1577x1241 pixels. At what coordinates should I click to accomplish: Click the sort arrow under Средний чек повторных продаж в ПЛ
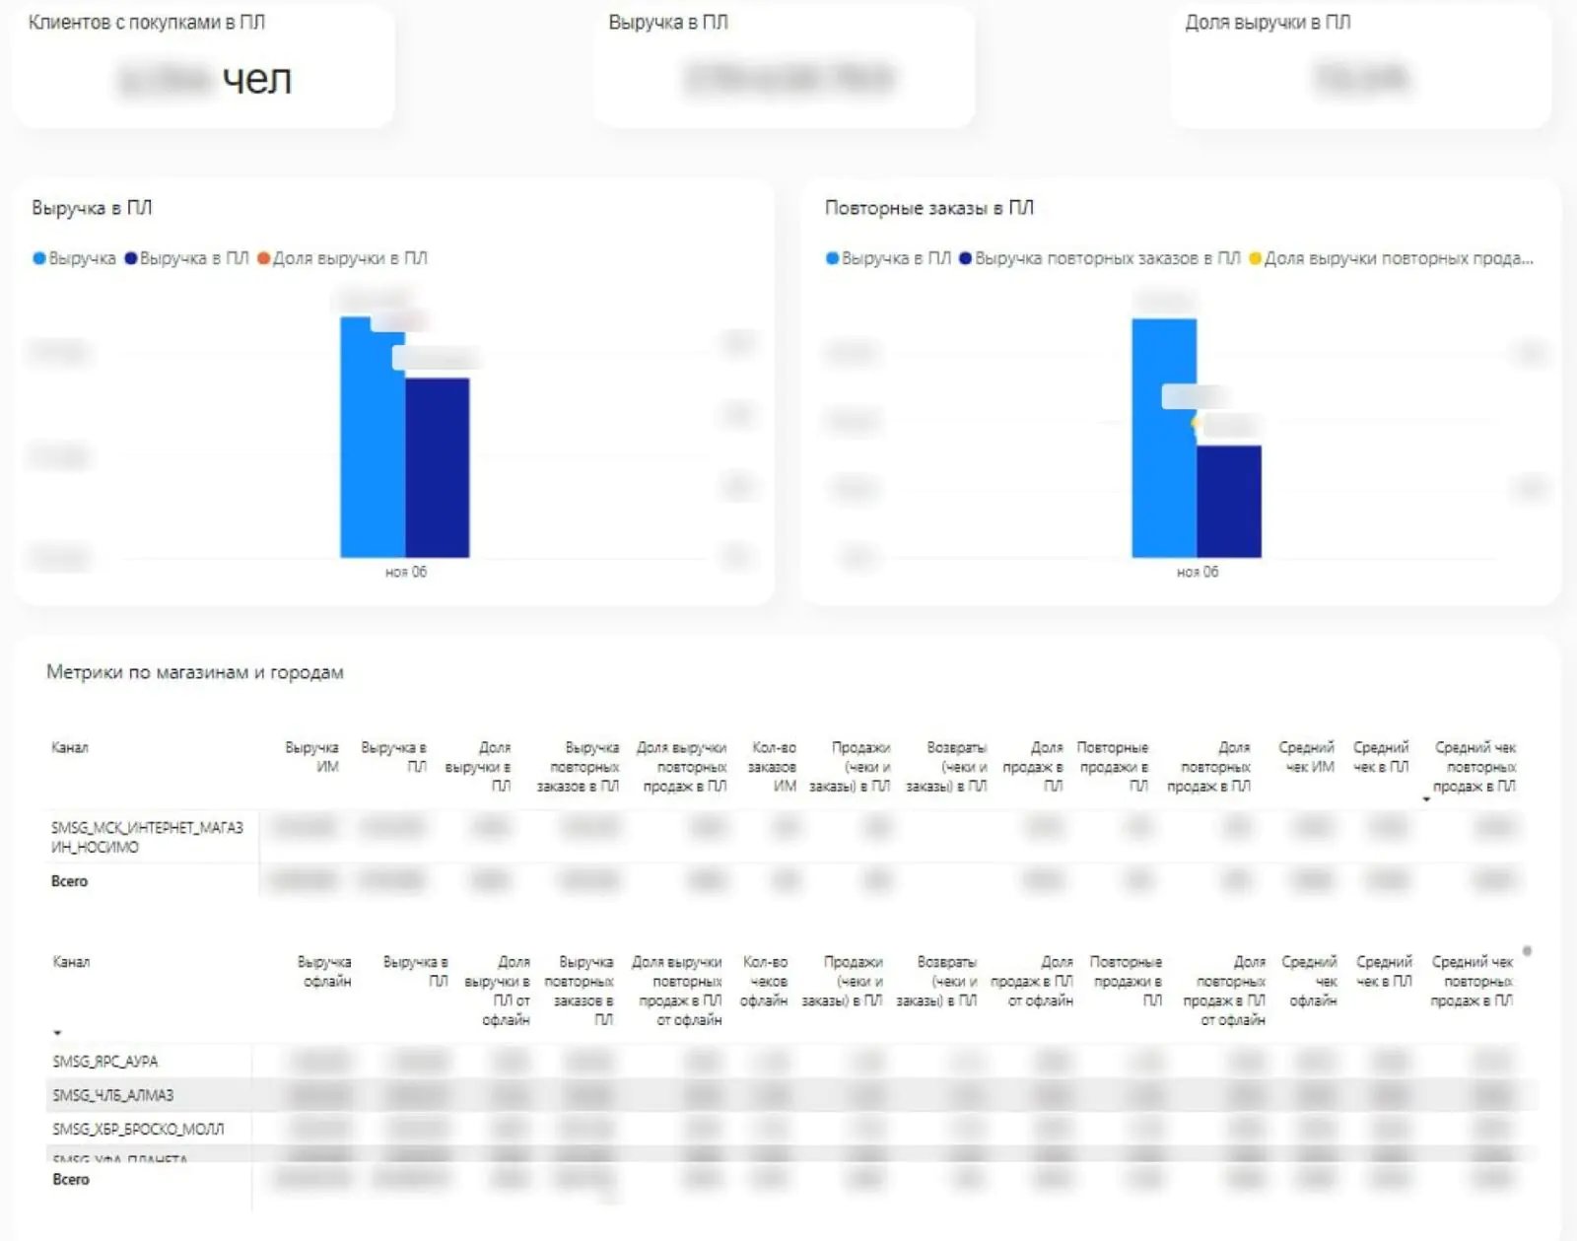[x=1426, y=799]
